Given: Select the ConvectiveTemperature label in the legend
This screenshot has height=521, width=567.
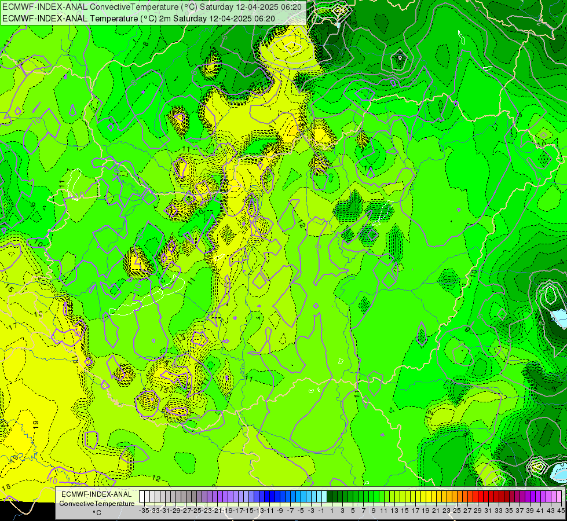Looking at the screenshot, I should click(x=97, y=503).
